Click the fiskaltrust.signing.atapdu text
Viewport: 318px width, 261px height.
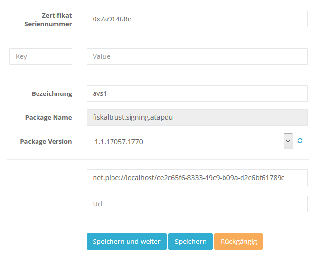tap(133, 117)
